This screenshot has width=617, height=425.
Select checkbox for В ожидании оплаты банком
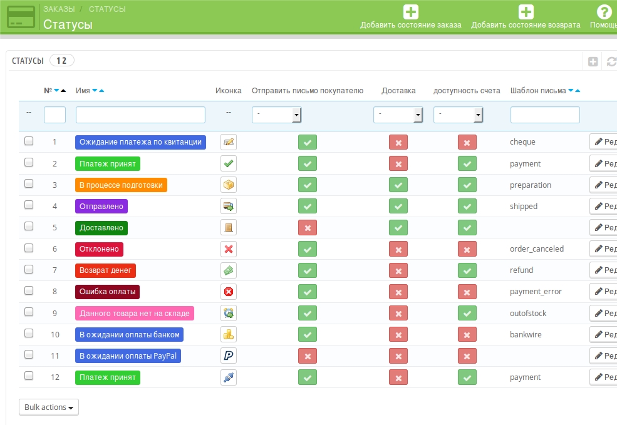pyautogui.click(x=29, y=333)
